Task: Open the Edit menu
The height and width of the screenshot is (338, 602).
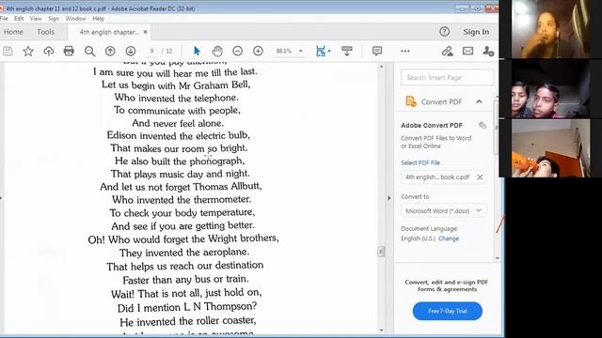Action: (x=19, y=19)
